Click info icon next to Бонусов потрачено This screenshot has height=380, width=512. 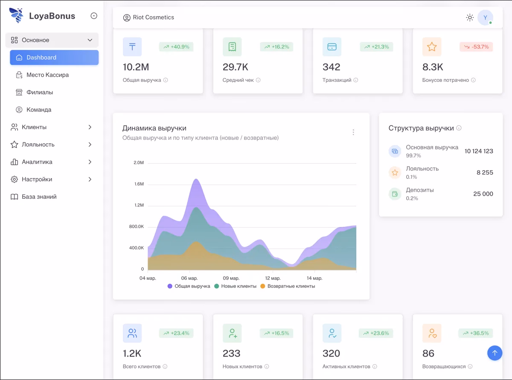pyautogui.click(x=473, y=80)
